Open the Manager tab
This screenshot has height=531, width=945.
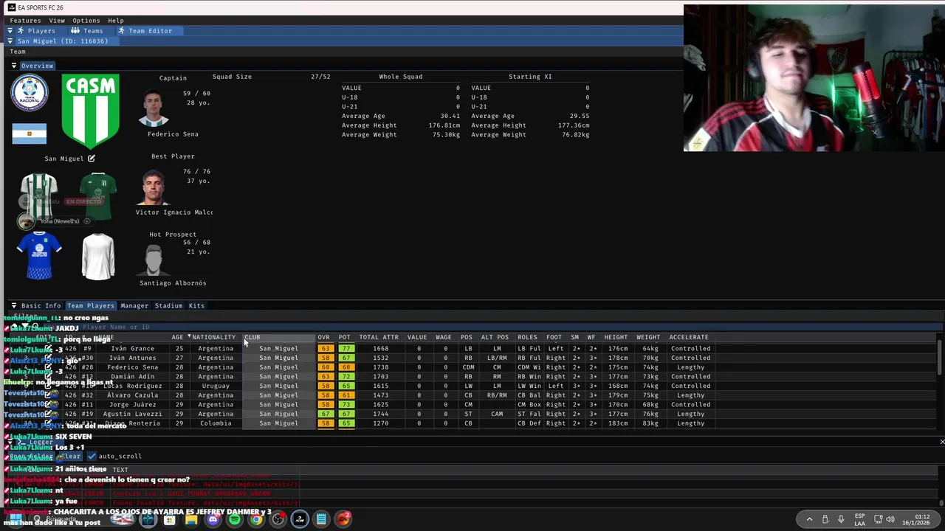(134, 305)
